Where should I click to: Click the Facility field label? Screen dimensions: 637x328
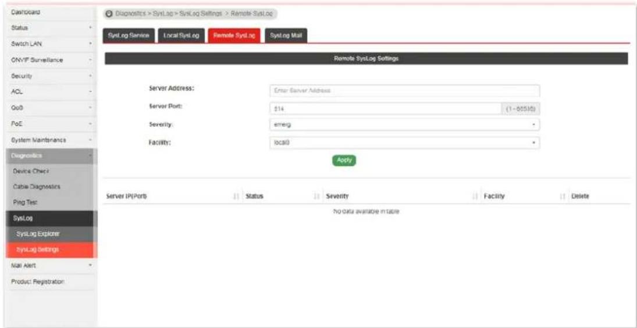tap(161, 143)
